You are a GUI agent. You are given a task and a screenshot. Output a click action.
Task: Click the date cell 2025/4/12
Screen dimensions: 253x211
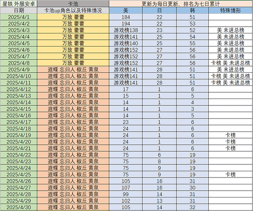(19, 89)
